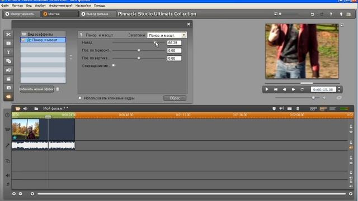
Task: Open the Вид menu
Action: (x=29, y=6)
